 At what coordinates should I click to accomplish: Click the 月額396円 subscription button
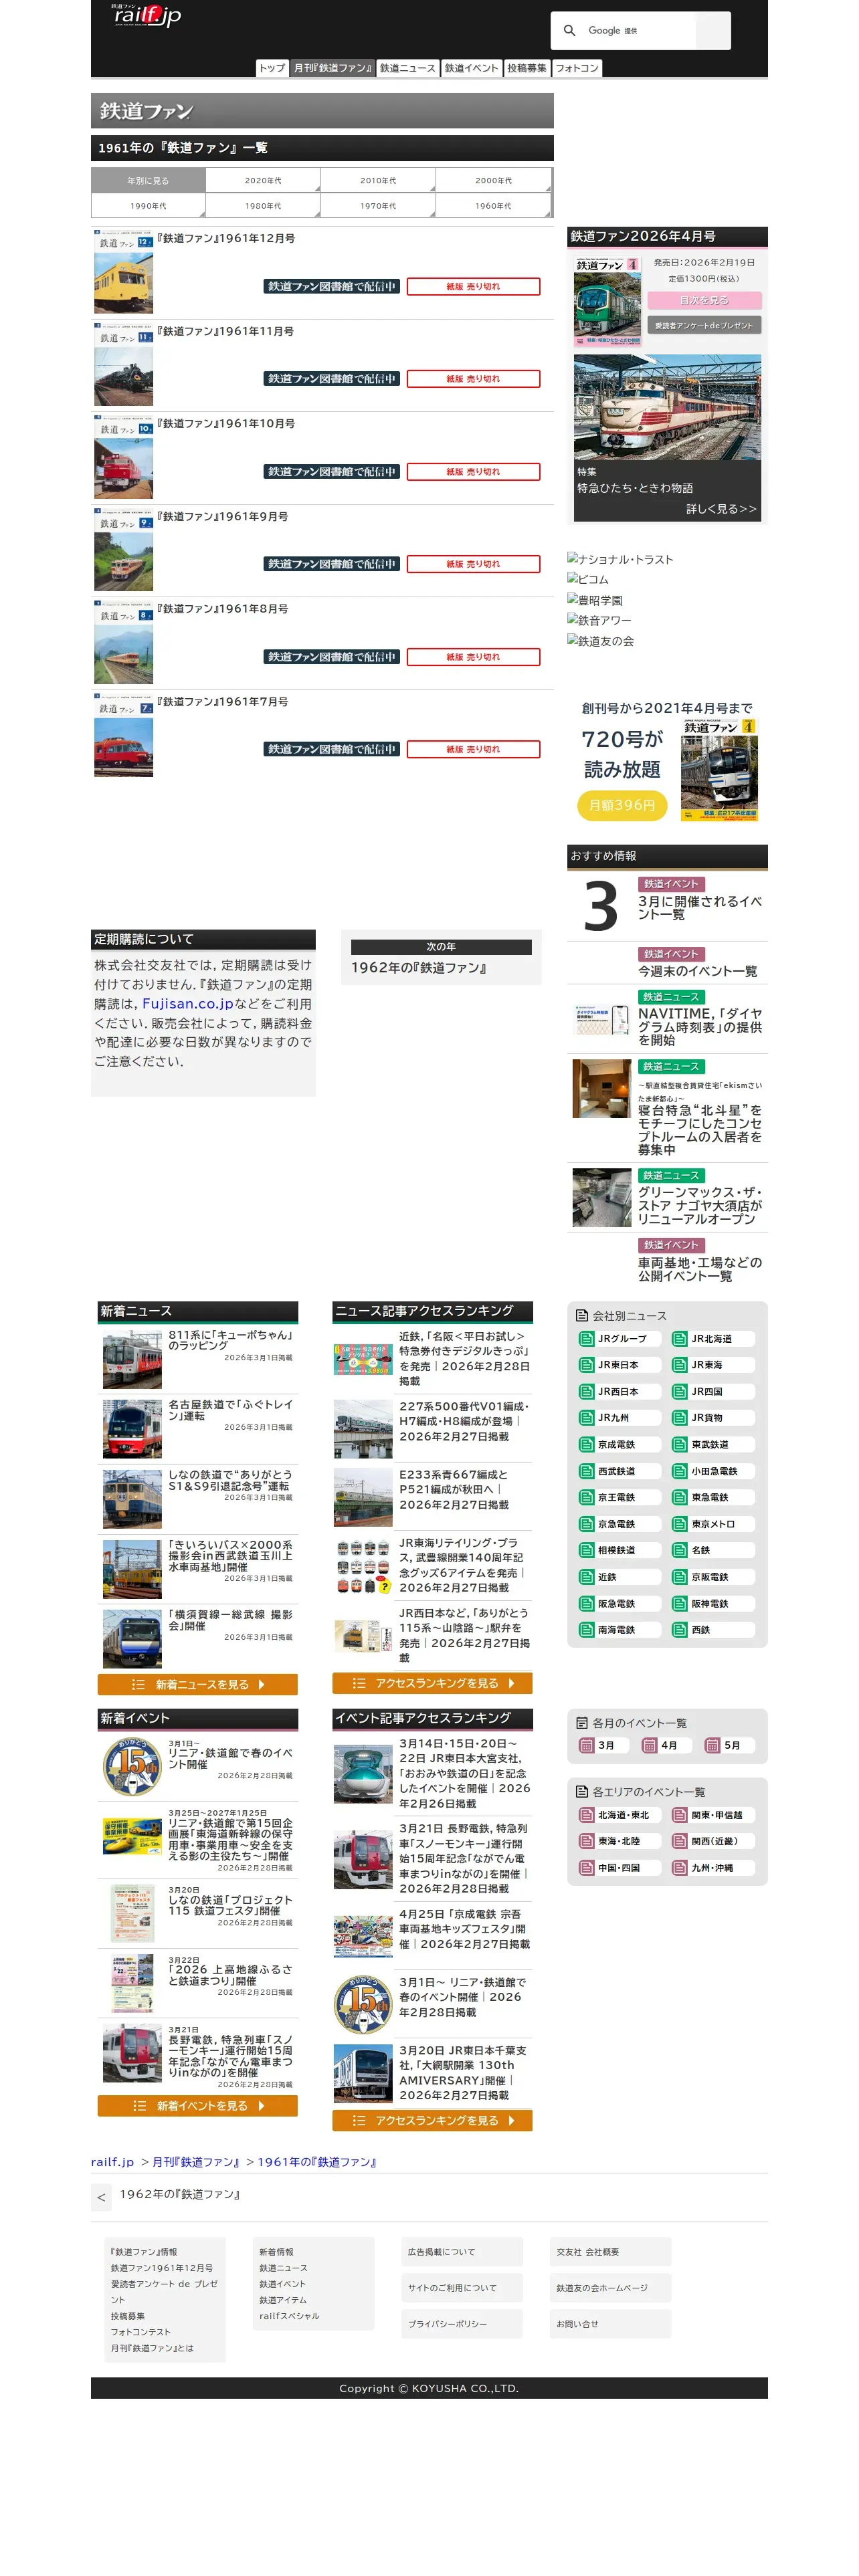click(x=622, y=805)
